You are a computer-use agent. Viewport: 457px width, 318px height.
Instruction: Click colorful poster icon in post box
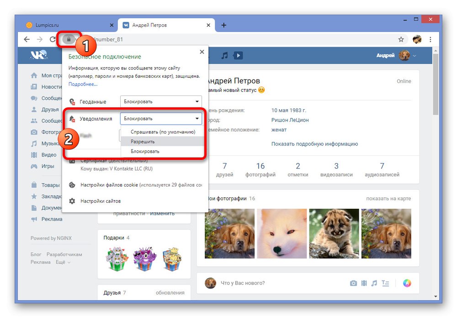click(407, 283)
